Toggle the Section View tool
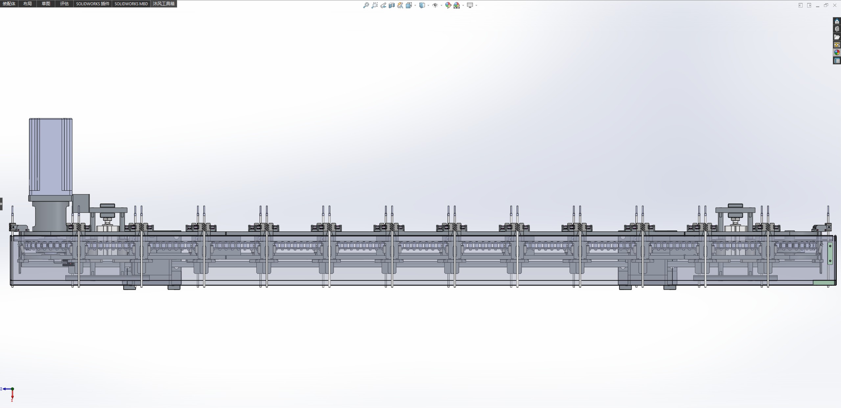This screenshot has height=408, width=841. point(391,5)
